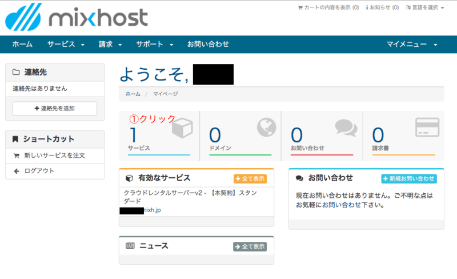Open the お知らせ notifications link
457x279 pixels.
[x=382, y=7]
